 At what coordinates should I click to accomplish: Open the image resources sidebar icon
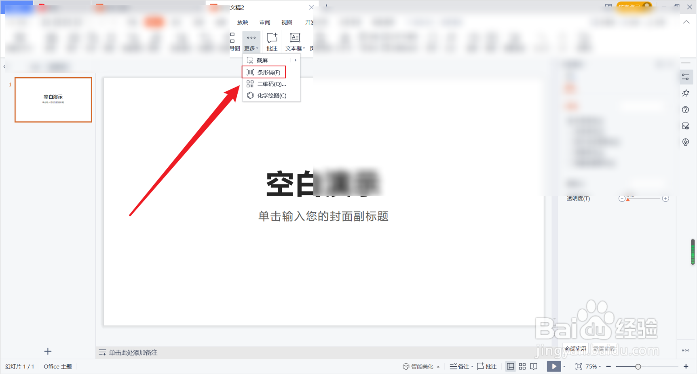tap(686, 126)
